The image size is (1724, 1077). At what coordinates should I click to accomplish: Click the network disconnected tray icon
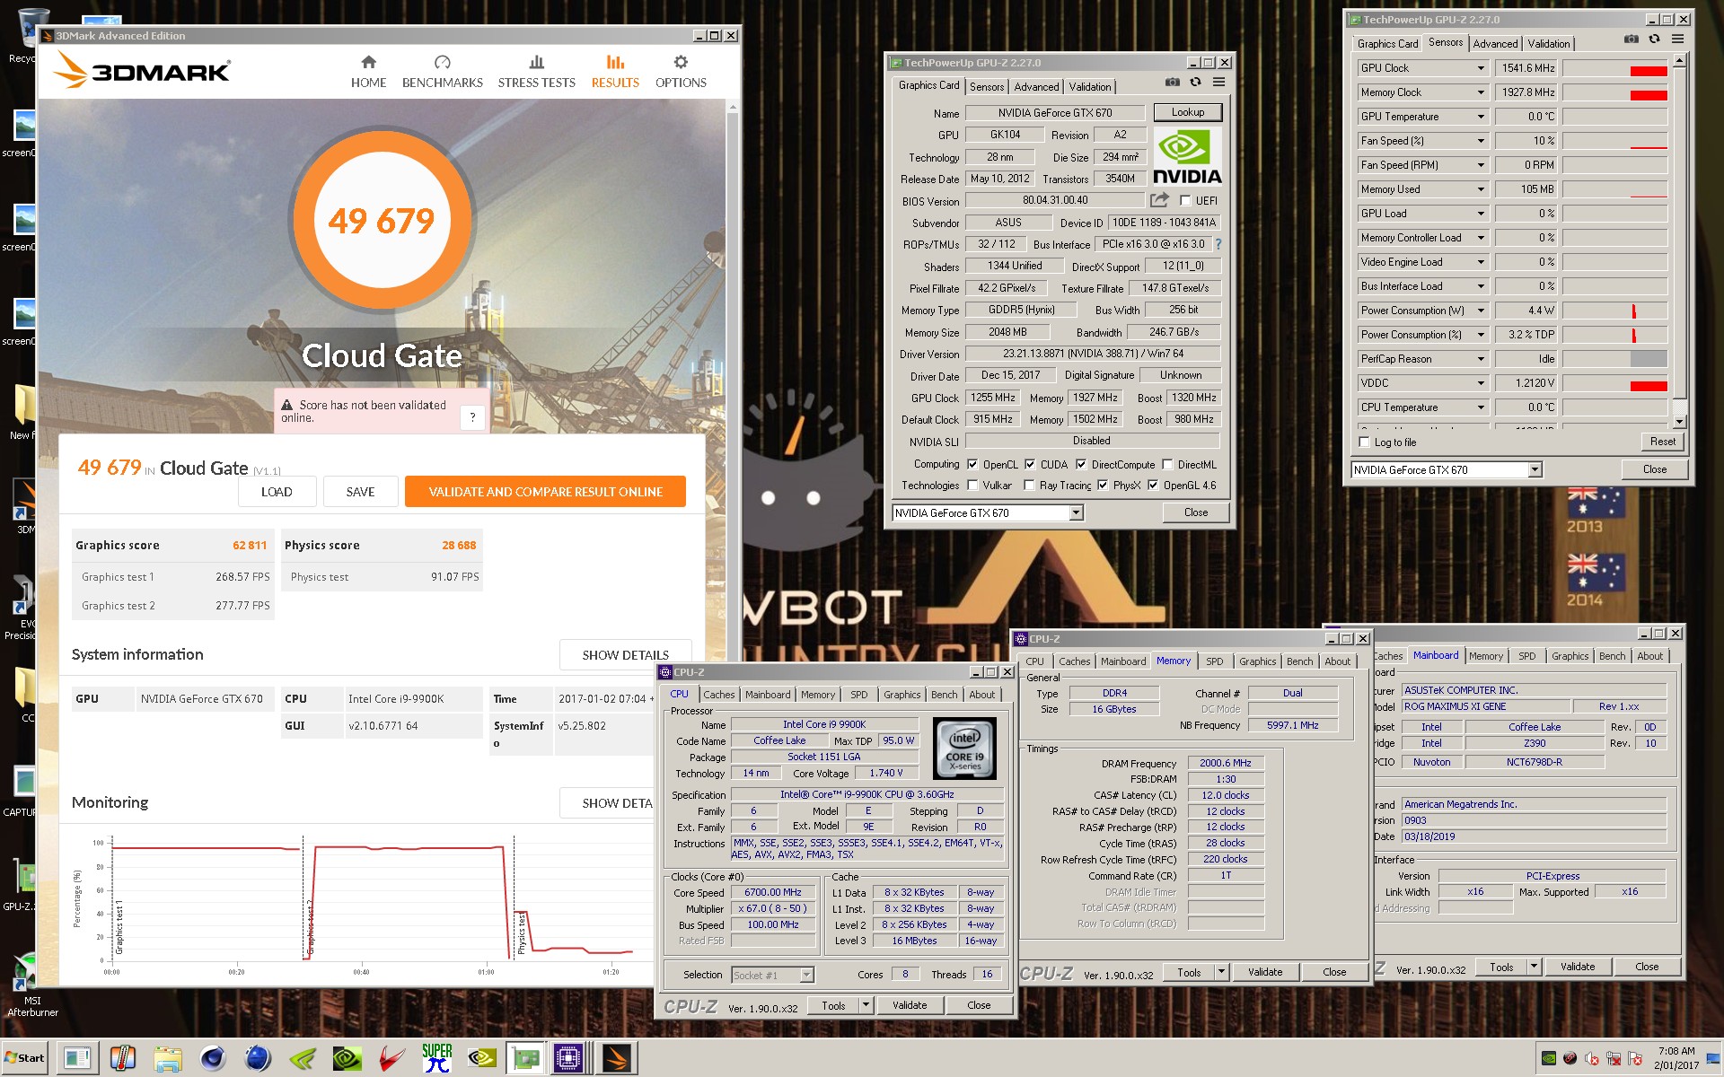[x=1614, y=1058]
